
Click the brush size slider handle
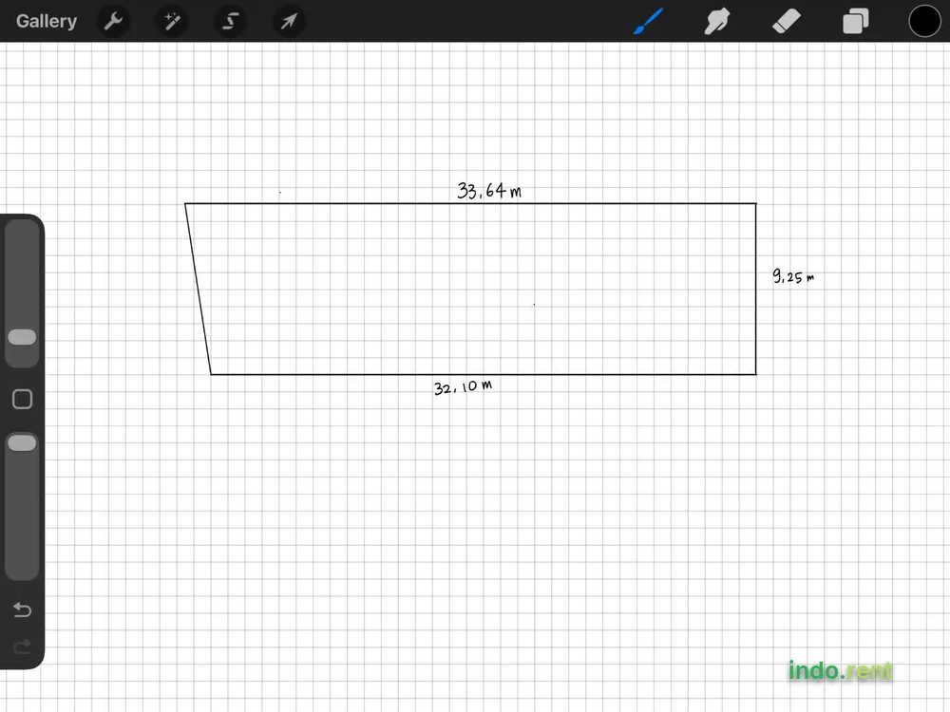(x=23, y=337)
